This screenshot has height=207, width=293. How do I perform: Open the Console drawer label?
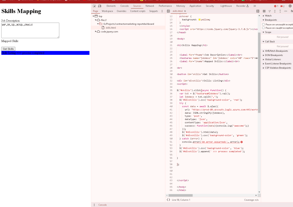click(103, 205)
